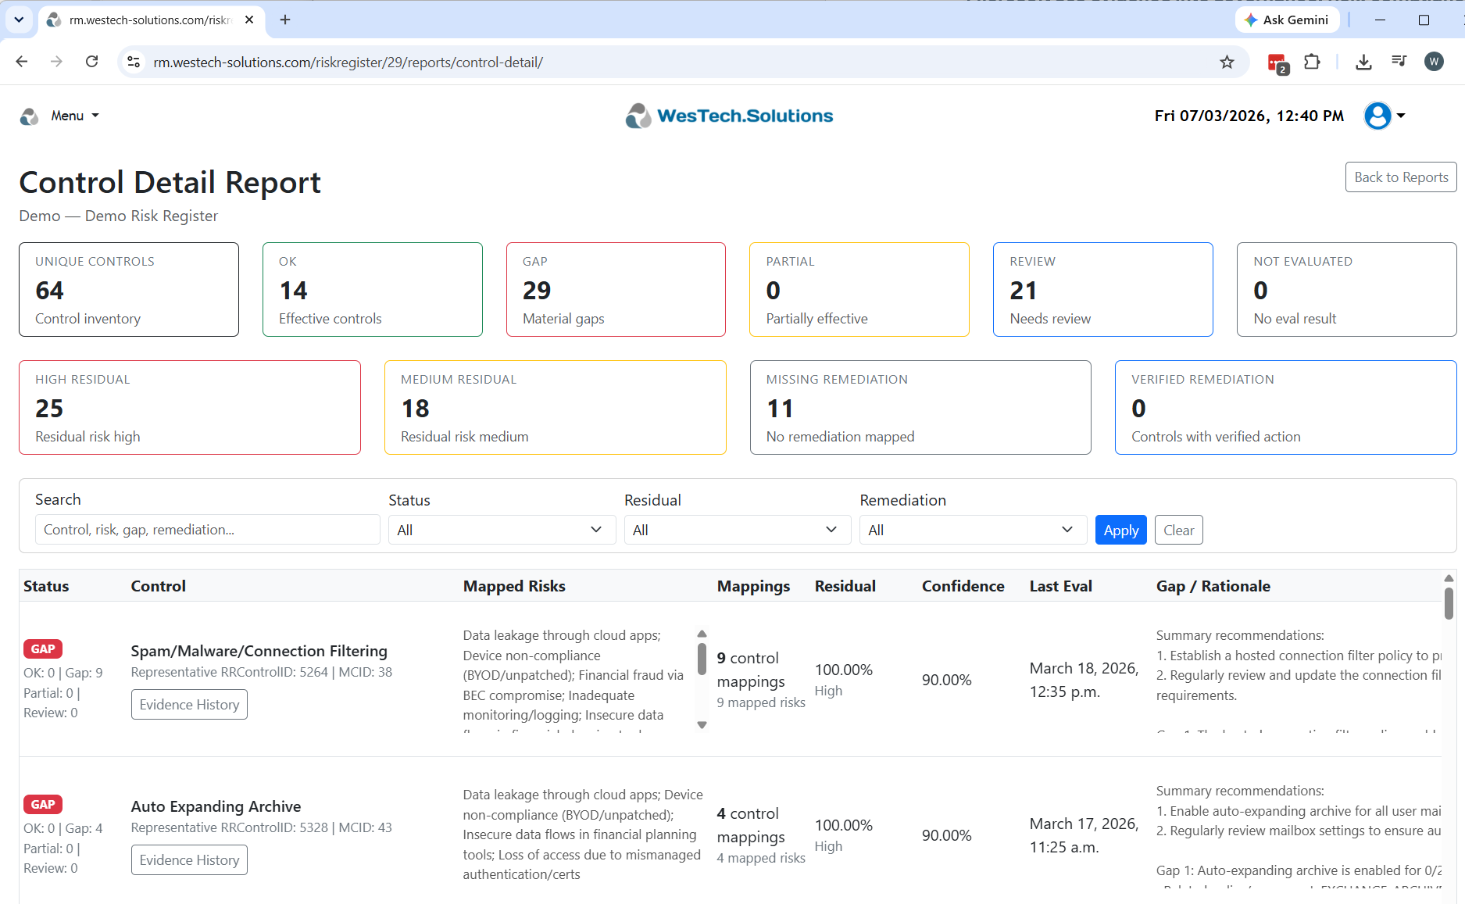Click the browser back arrow icon
The height and width of the screenshot is (904, 1465).
[x=22, y=62]
